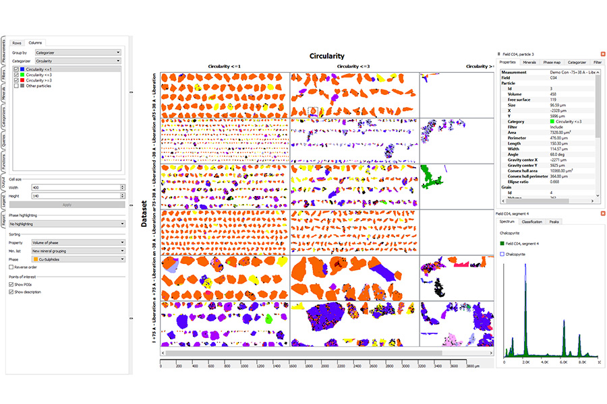Screen dimensions: 607x404
Task: Click the Chalcopyrite legend outline icon
Action: pyautogui.click(x=501, y=254)
